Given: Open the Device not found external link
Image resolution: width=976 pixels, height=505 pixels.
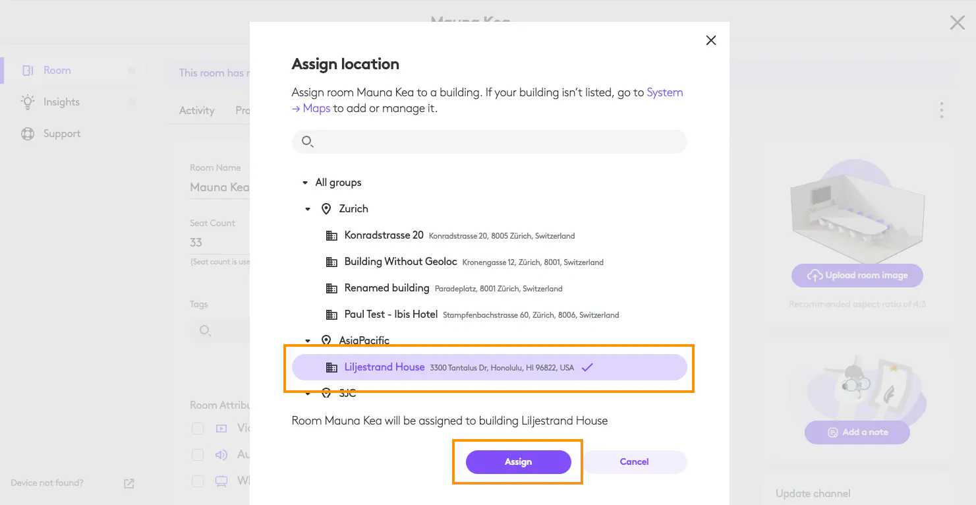Looking at the screenshot, I should (x=129, y=483).
